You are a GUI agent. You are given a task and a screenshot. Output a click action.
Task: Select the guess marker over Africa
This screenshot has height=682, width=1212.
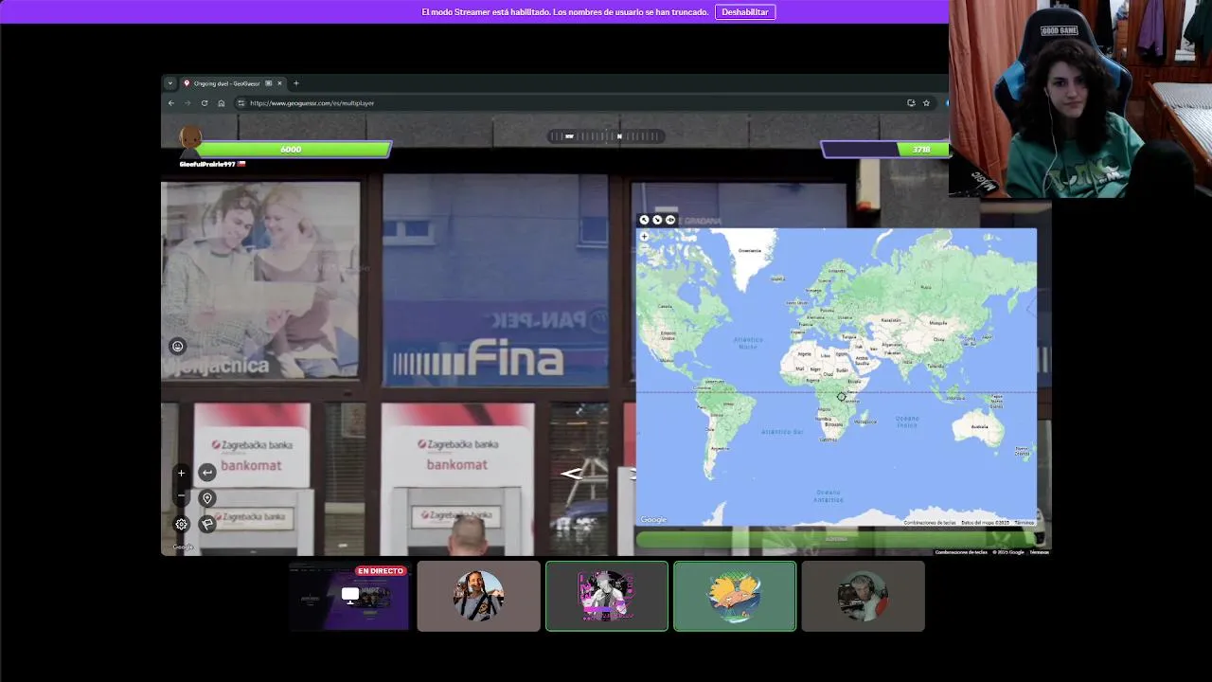point(841,397)
